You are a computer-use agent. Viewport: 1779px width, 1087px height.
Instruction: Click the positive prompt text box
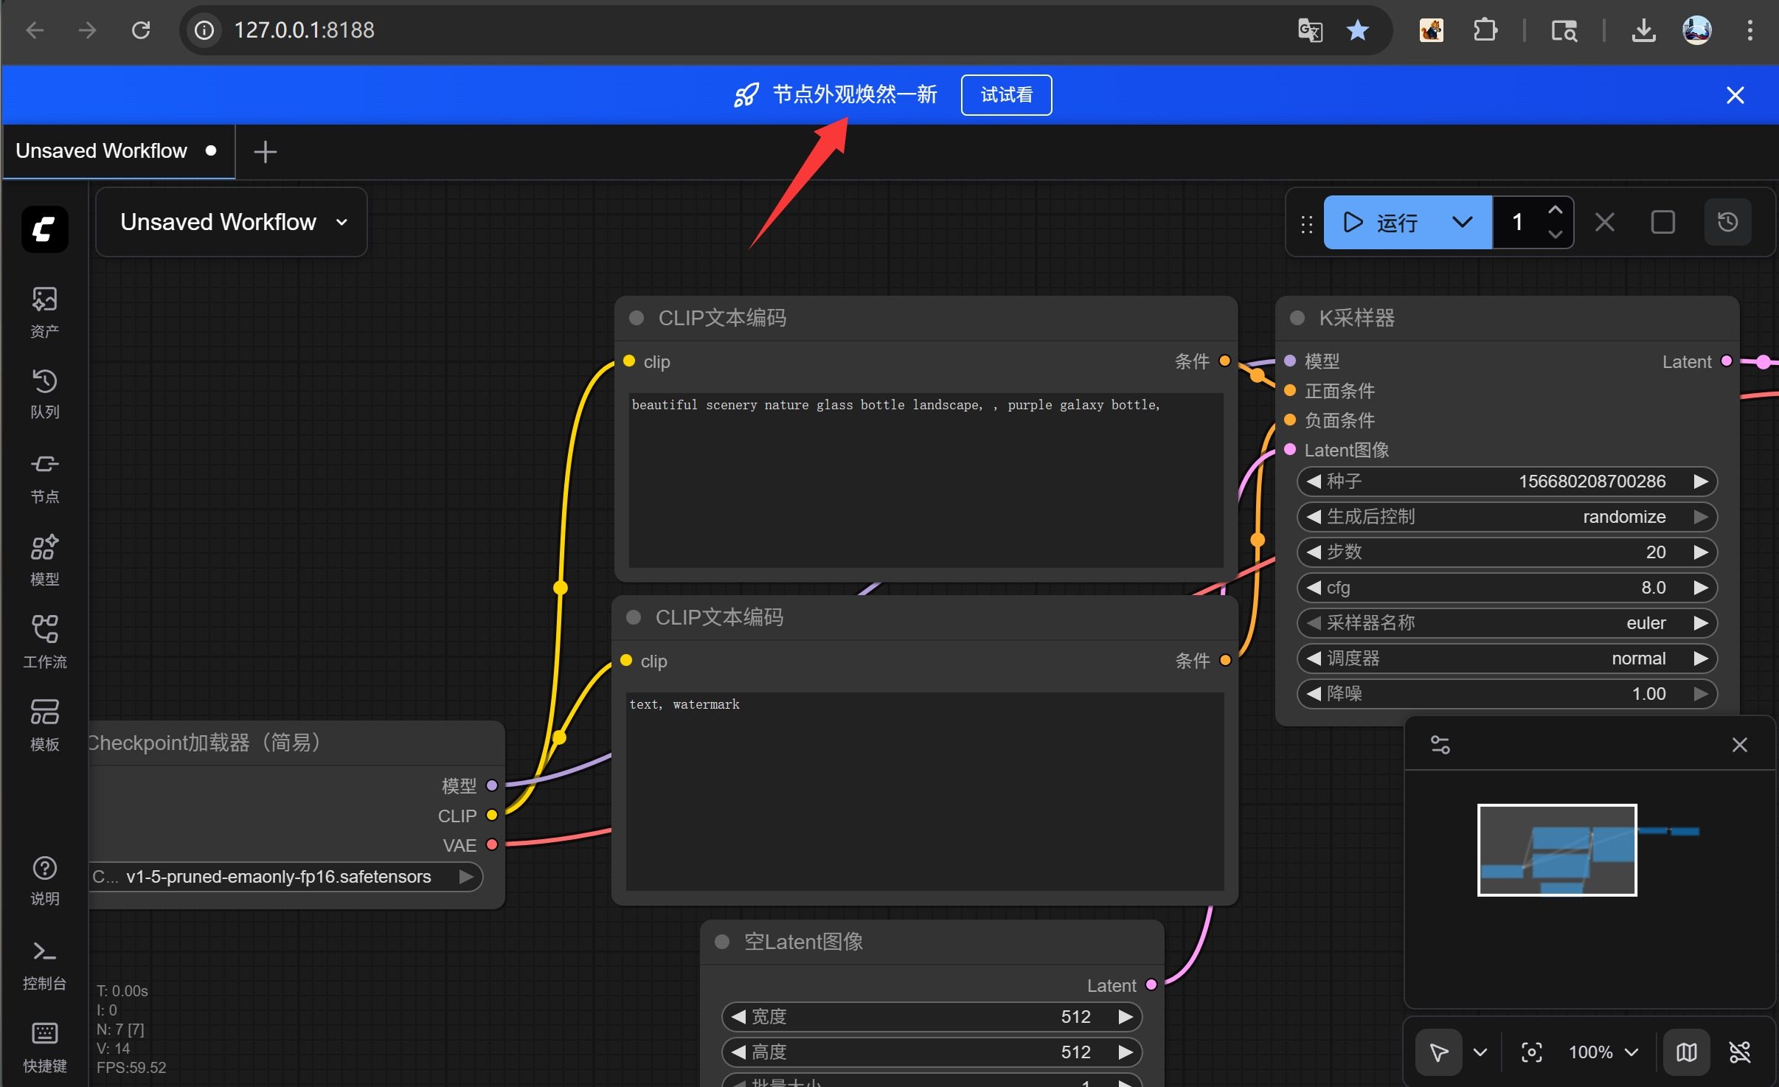(x=925, y=479)
